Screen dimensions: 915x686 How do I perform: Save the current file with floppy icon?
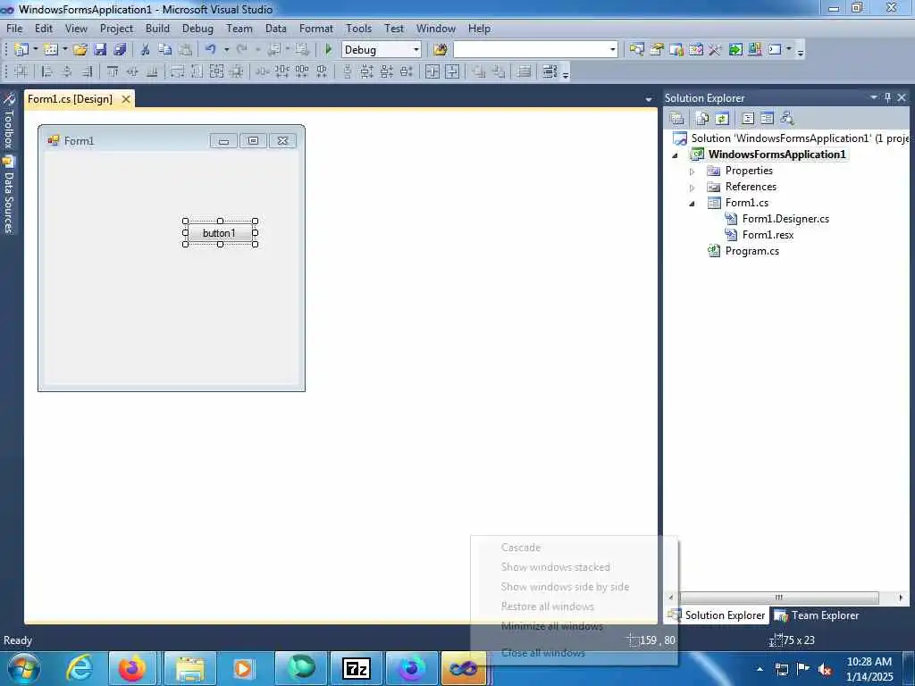tap(100, 50)
